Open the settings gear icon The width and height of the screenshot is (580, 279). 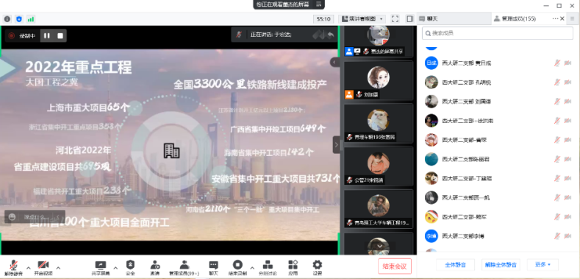[317, 267]
